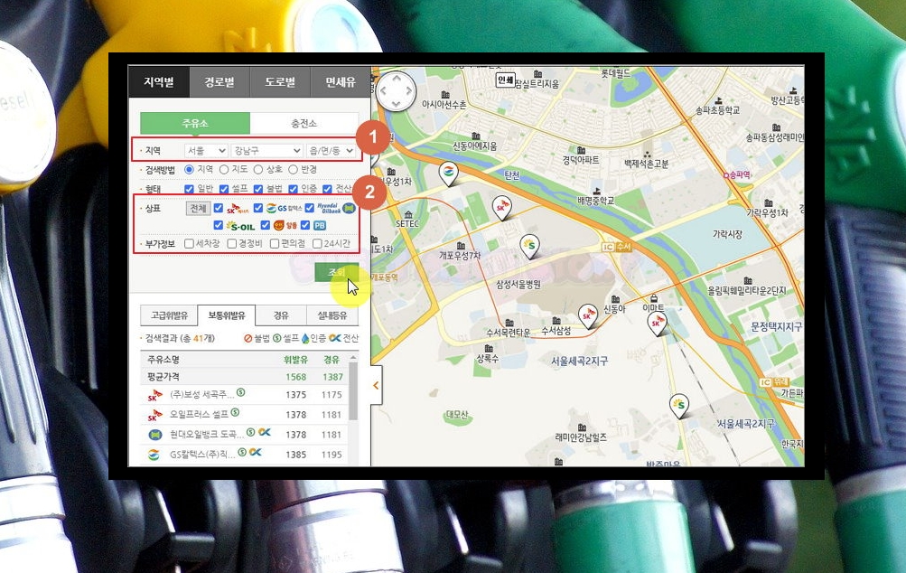Viewport: 906px width, 573px height.
Task: Select the 반경 search method radio
Action: pos(293,169)
